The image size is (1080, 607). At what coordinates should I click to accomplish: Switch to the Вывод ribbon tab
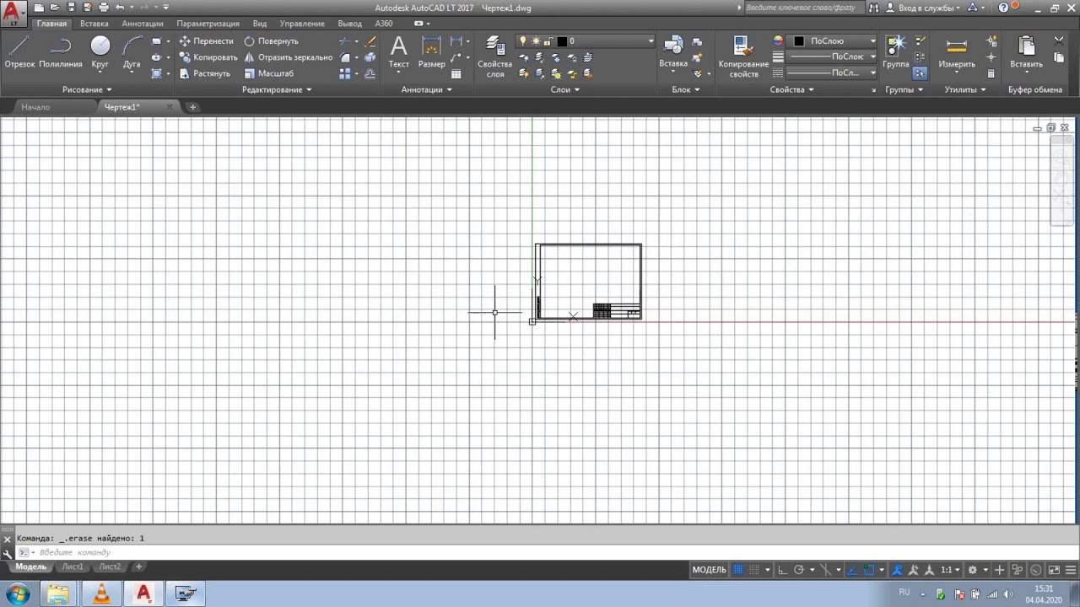pos(349,24)
